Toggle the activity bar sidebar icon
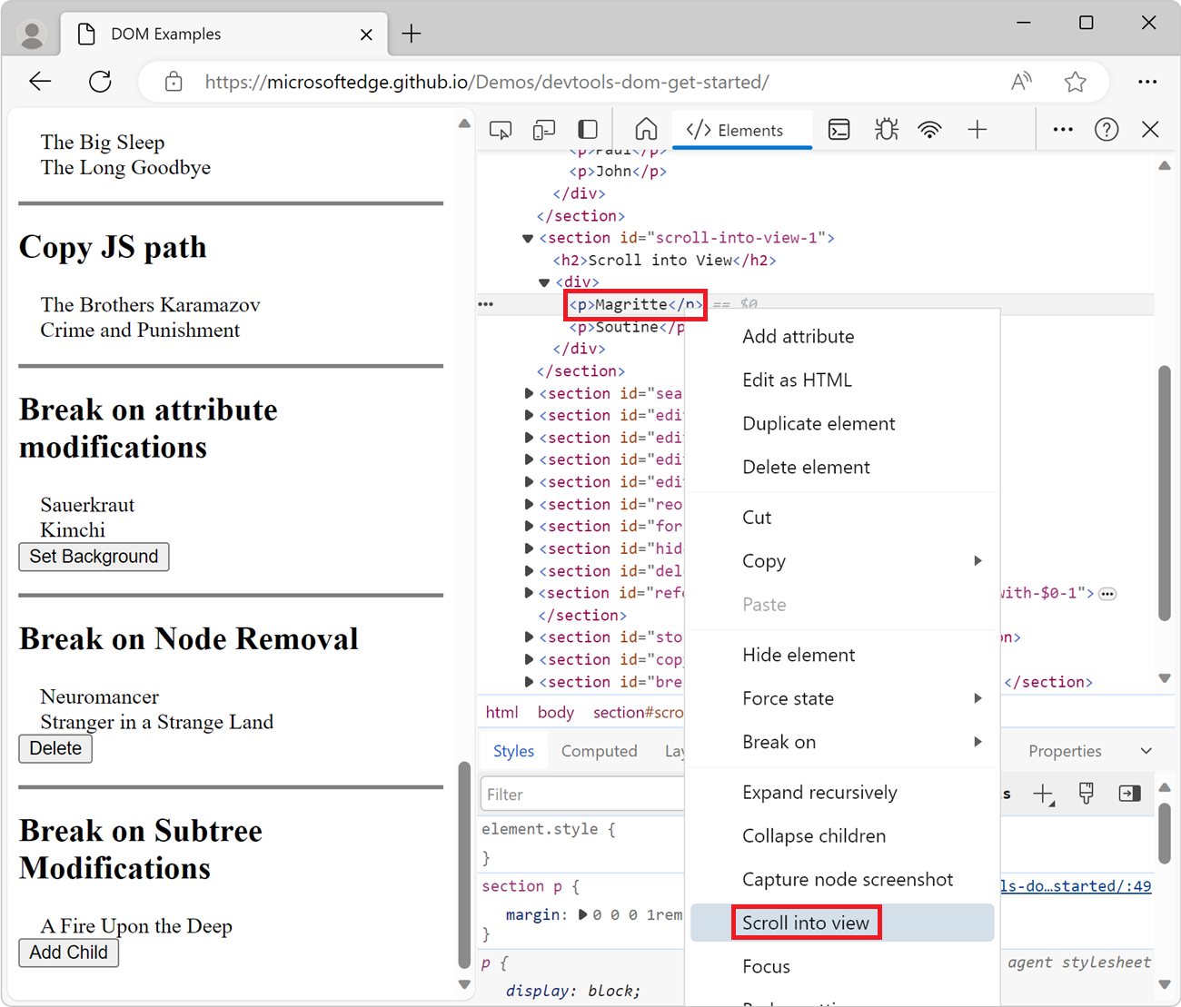1181x1007 pixels. click(x=588, y=130)
